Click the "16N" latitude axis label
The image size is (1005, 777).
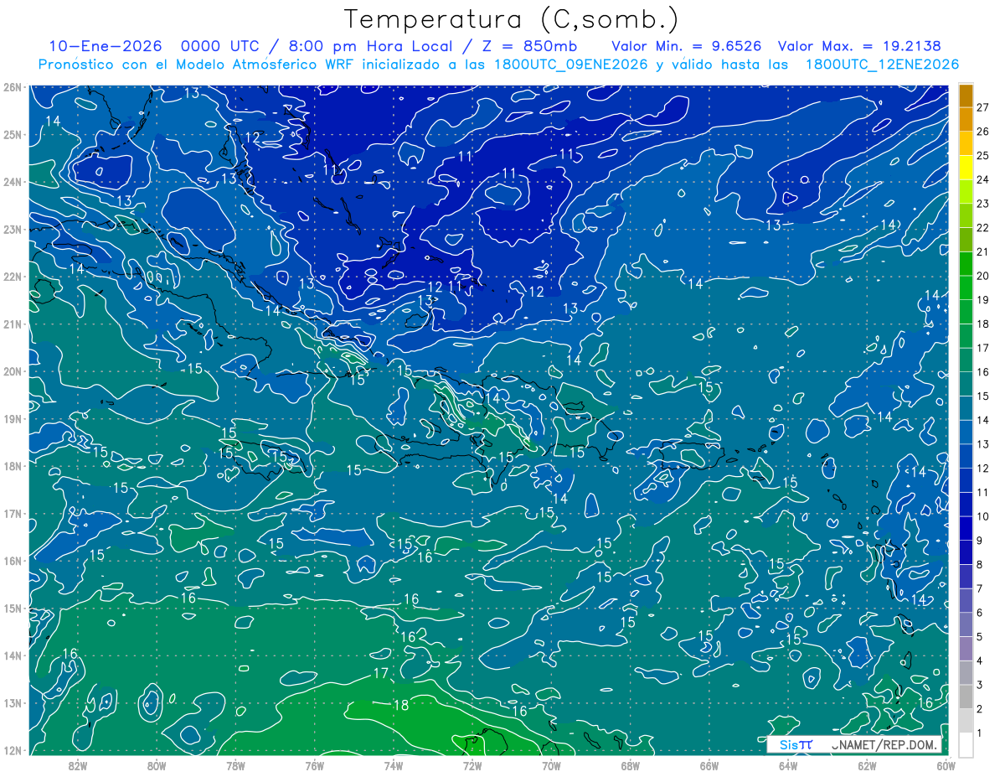click(x=12, y=561)
